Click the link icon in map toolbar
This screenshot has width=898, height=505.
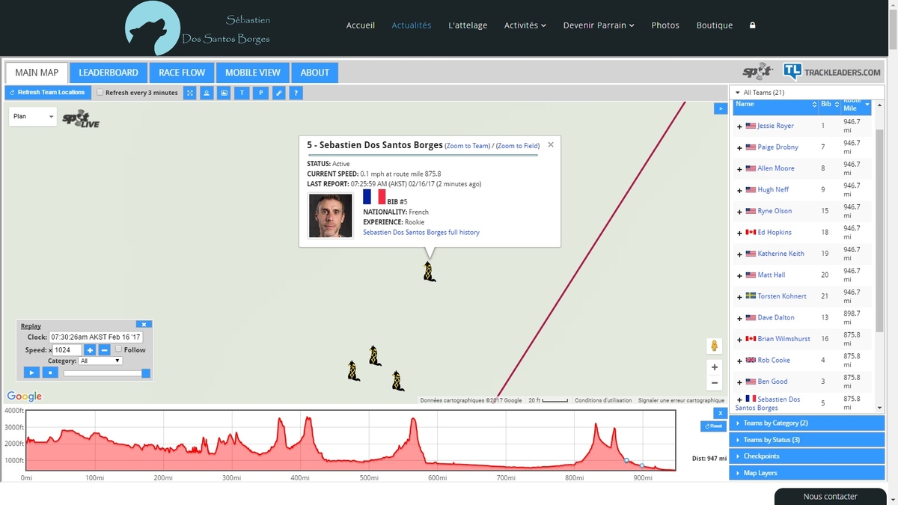point(279,93)
